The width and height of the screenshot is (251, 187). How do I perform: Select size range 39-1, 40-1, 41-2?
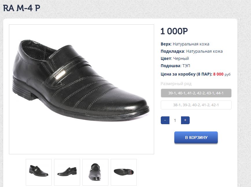(196, 93)
